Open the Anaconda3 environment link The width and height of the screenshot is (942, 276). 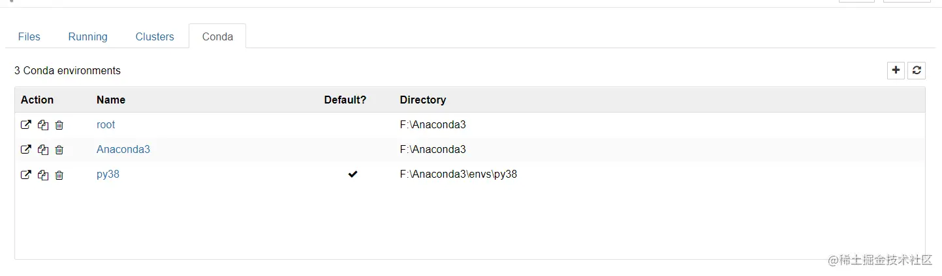click(x=123, y=149)
